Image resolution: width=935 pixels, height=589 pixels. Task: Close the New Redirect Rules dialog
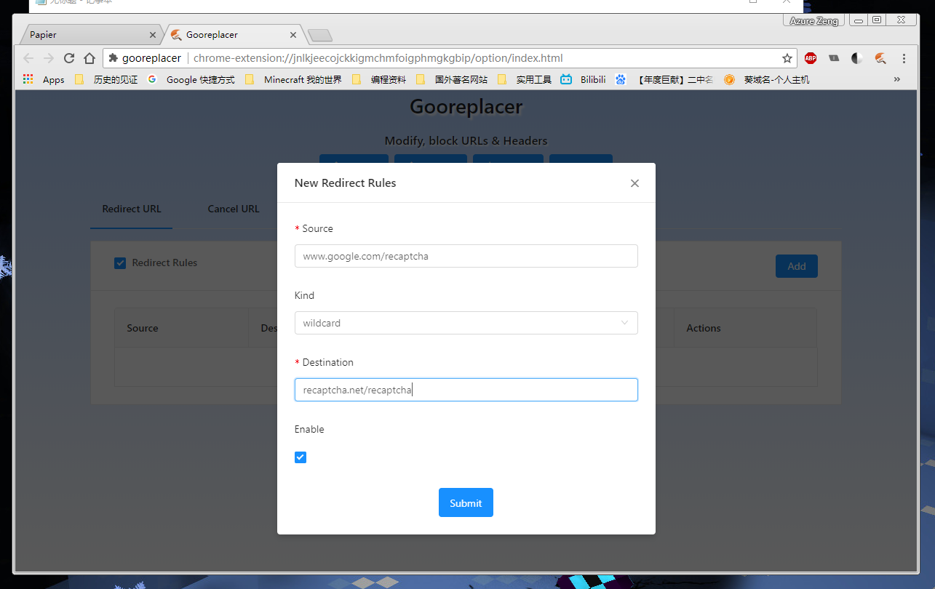click(634, 183)
